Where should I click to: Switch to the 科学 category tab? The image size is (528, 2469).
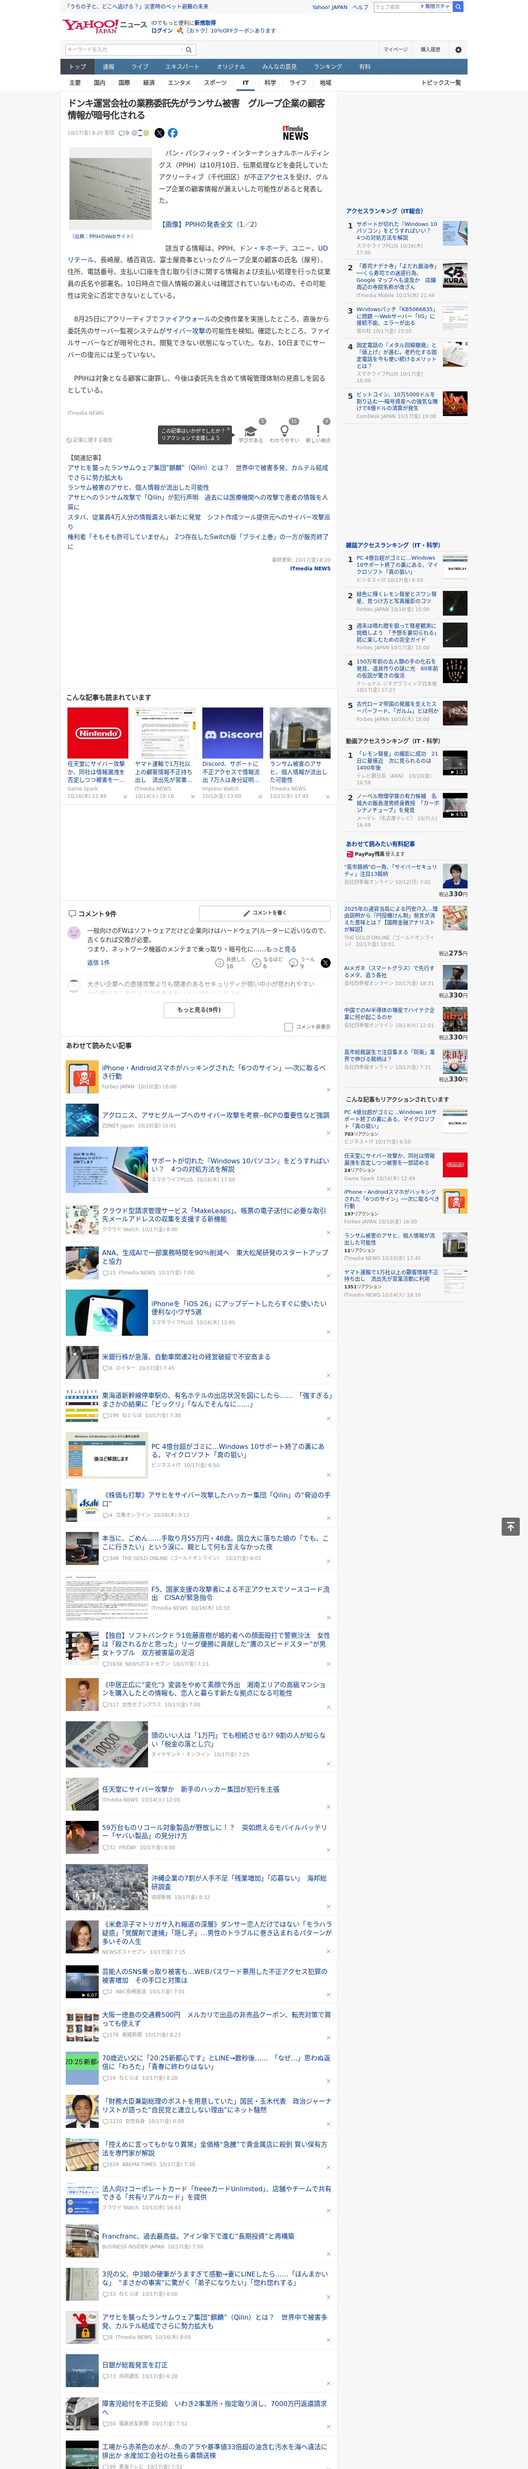pos(270,82)
